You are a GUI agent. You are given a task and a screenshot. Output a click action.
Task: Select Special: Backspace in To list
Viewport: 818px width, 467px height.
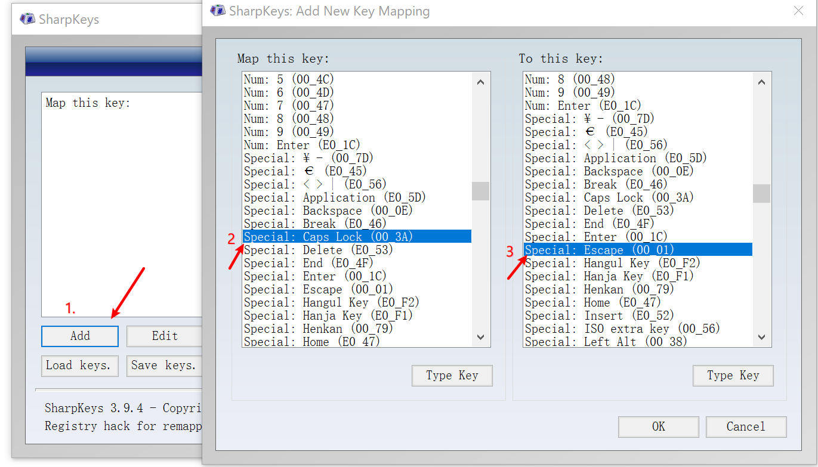638,171
